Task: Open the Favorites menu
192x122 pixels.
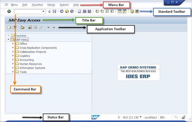Action: point(37,5)
